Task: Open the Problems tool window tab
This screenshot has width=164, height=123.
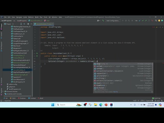Action: point(22,98)
